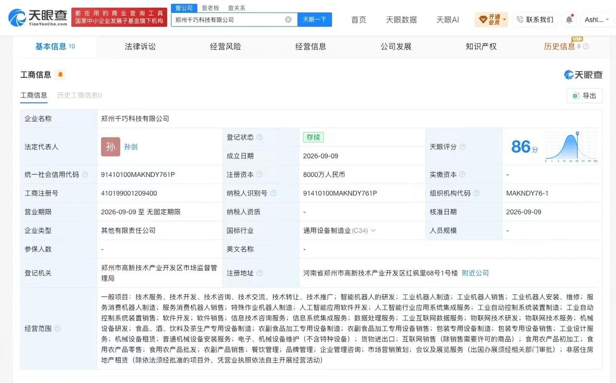Open the 公司发展 tab
This screenshot has height=383, width=616.
(x=396, y=47)
